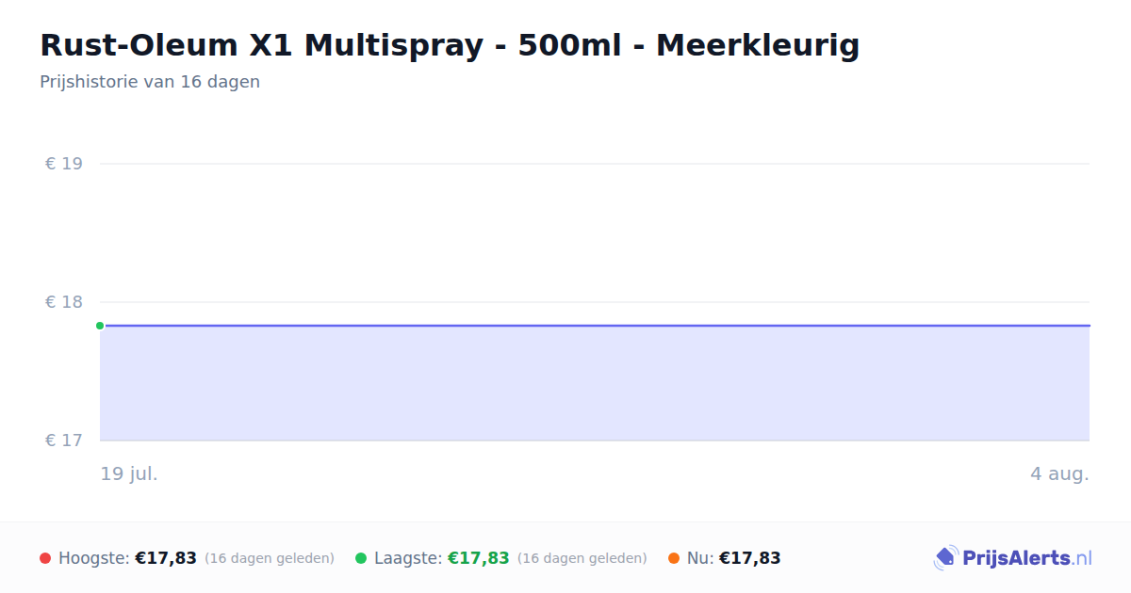Click the orange Nu legend dot
The image size is (1131, 593).
[674, 558]
